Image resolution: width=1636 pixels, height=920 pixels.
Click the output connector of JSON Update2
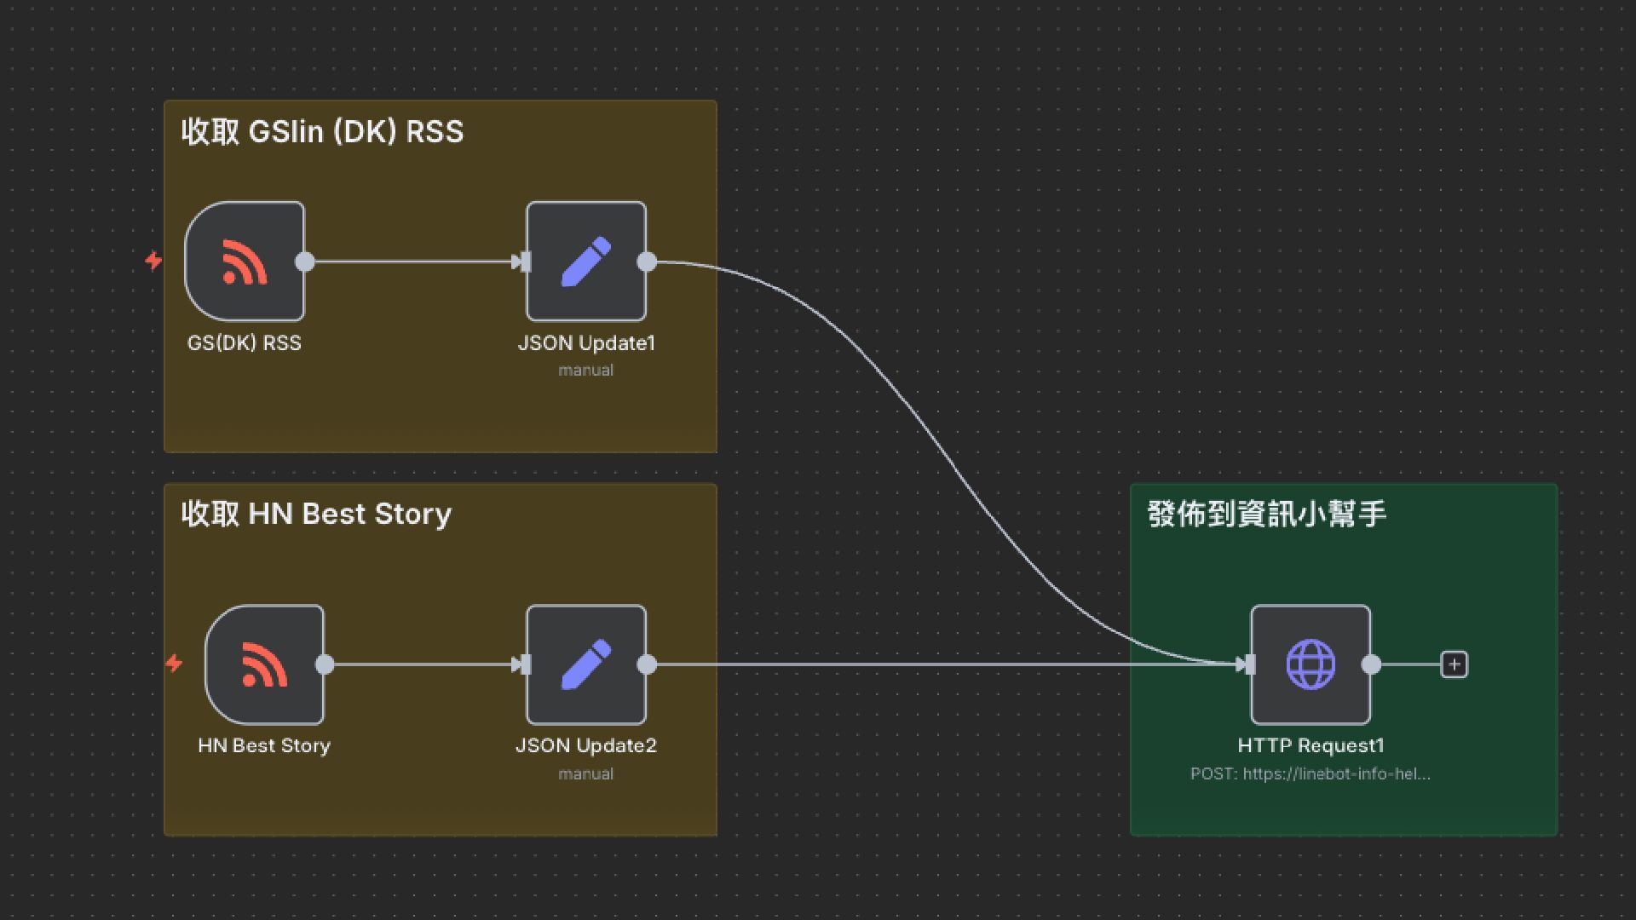click(x=648, y=664)
